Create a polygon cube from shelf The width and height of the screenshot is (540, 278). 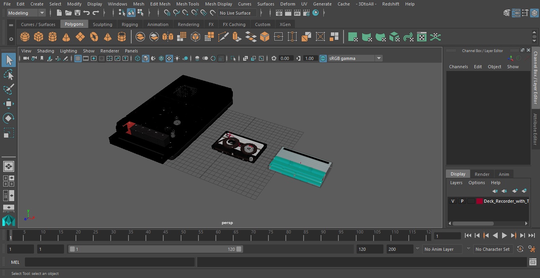[39, 37]
